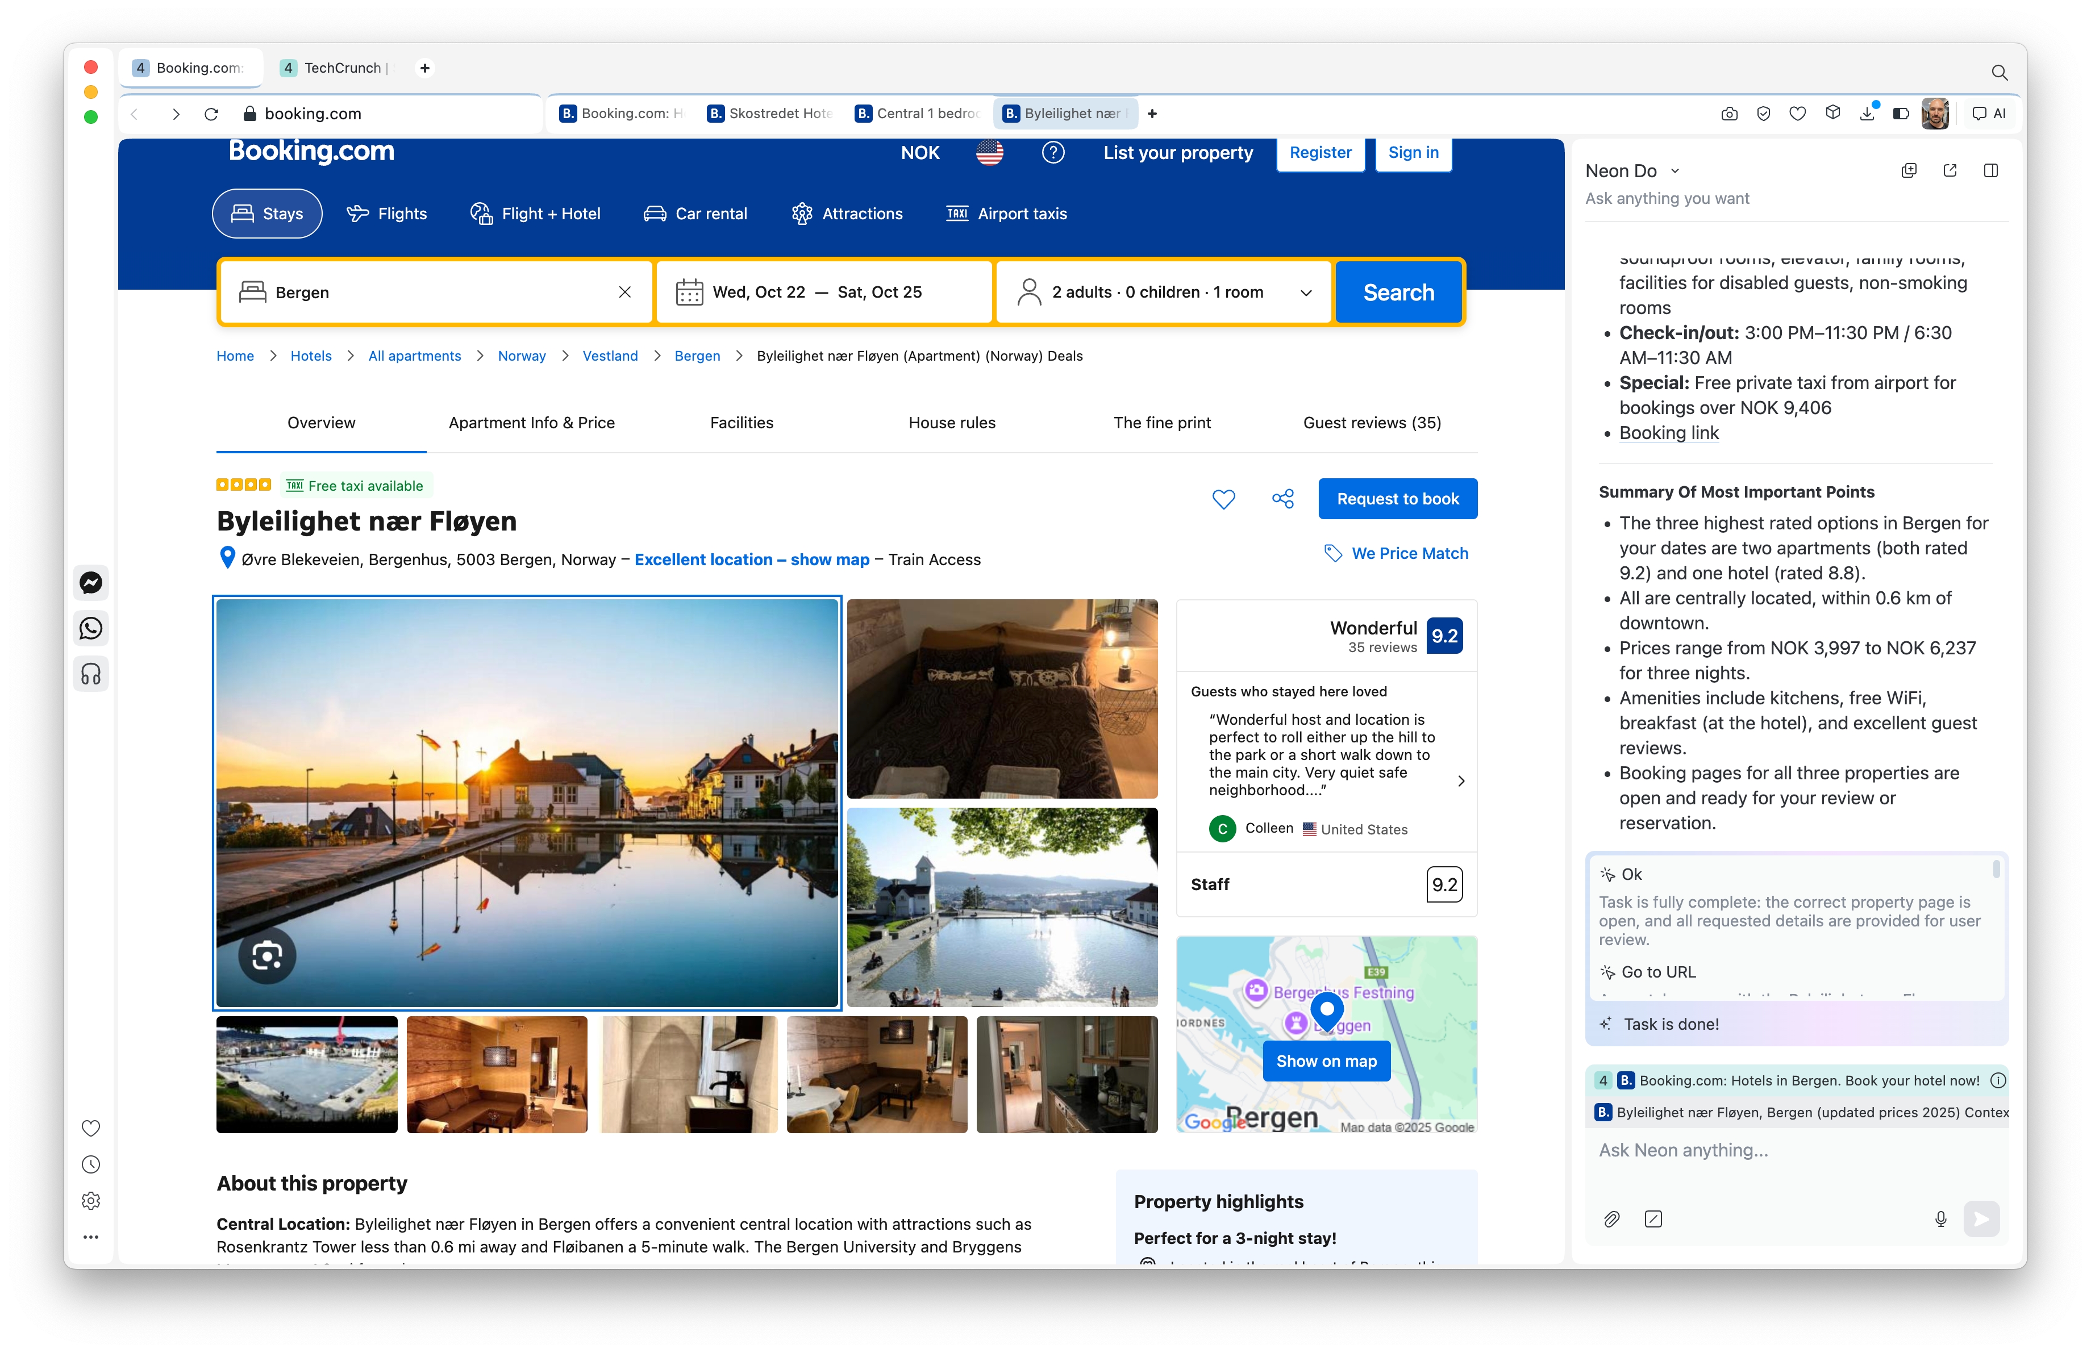
Task: Toggle the AI panel button in toolbar
Action: [1989, 113]
